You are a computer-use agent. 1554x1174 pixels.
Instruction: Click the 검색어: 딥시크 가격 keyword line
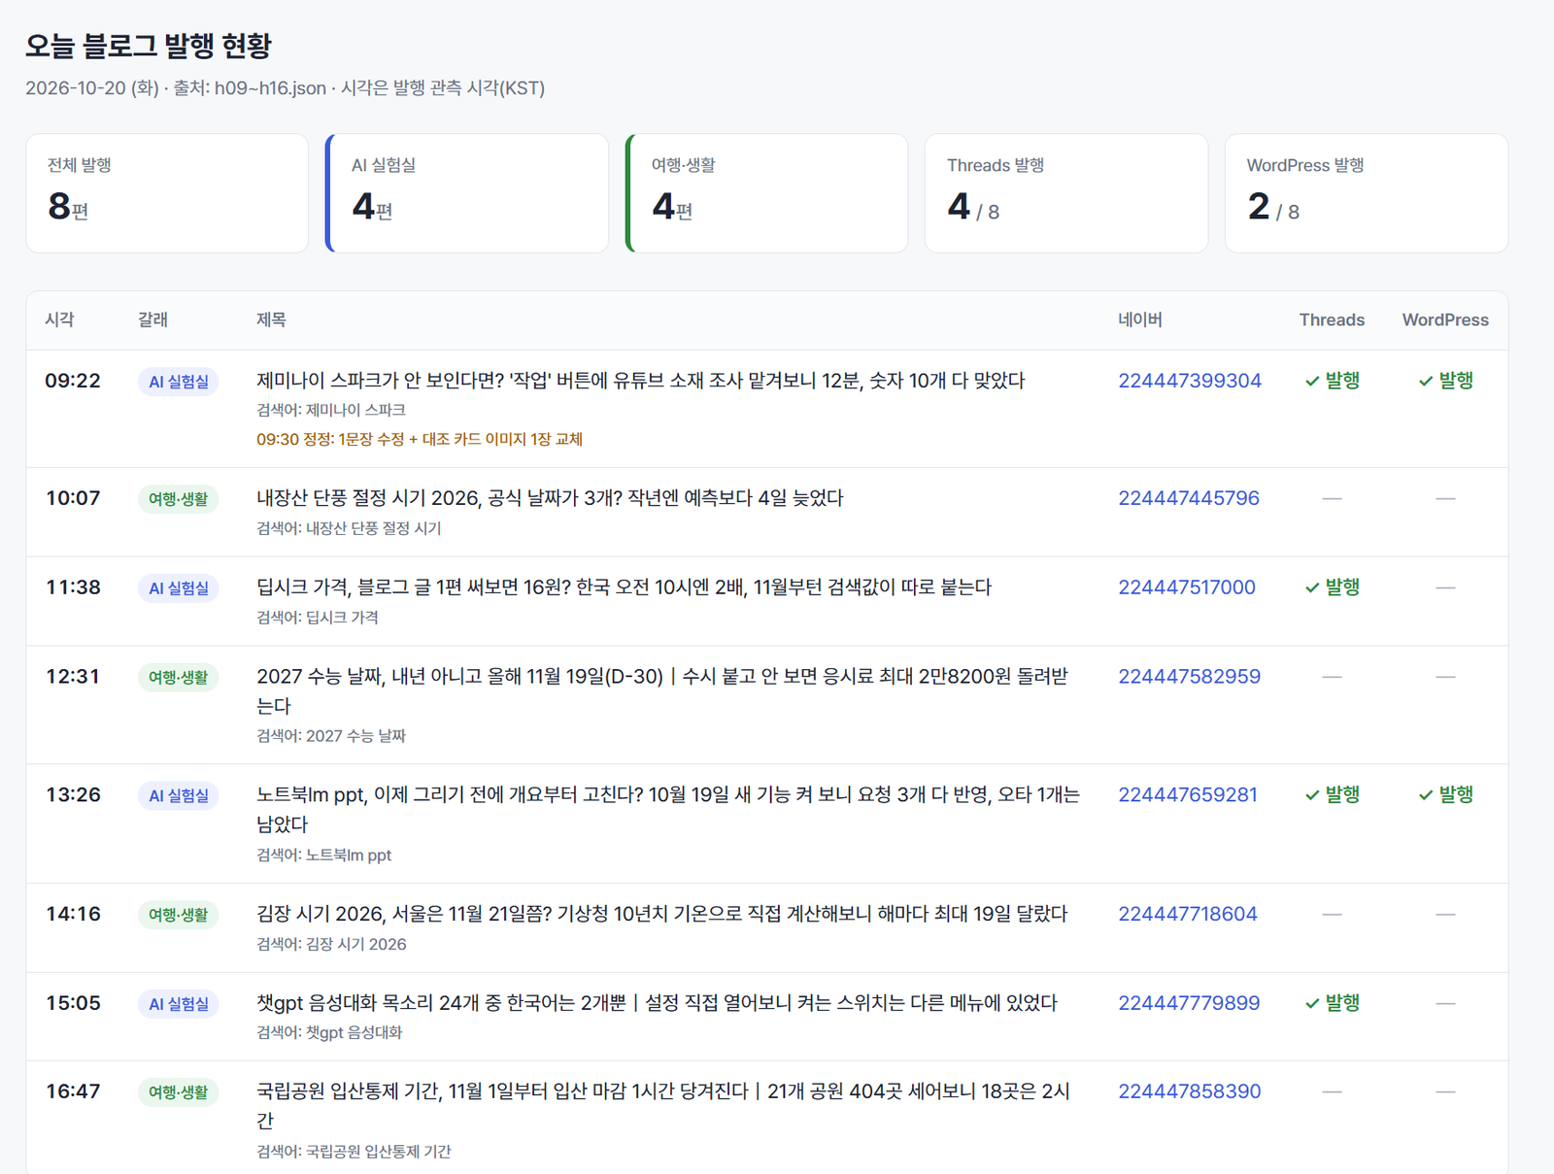pos(318,618)
